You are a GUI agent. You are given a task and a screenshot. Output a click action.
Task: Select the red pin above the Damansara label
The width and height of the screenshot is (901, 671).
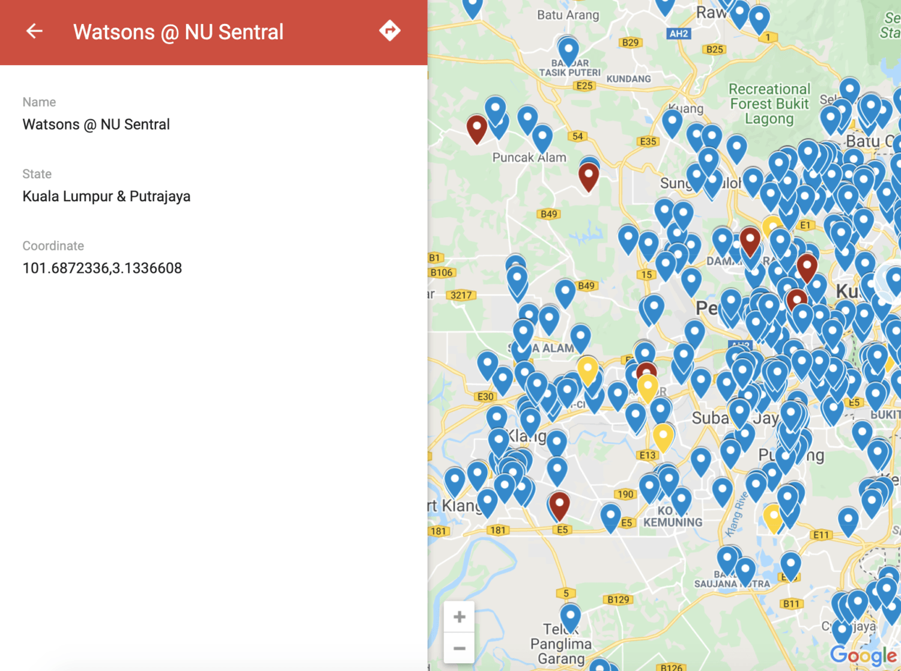(750, 241)
